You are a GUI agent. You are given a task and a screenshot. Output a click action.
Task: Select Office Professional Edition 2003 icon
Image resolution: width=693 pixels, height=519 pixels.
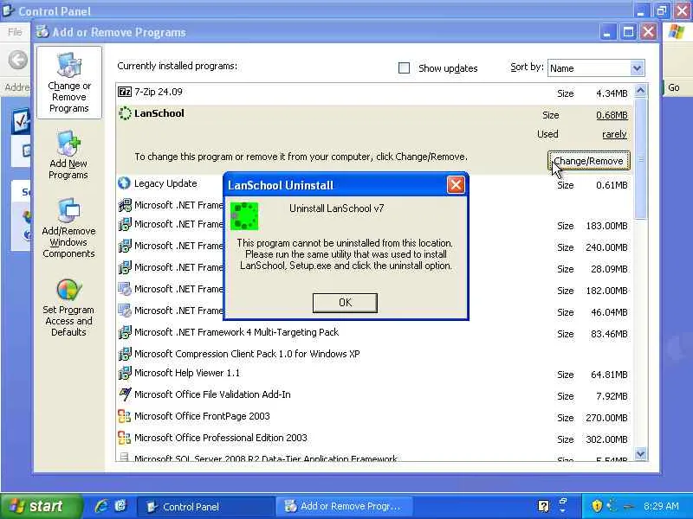coord(125,438)
